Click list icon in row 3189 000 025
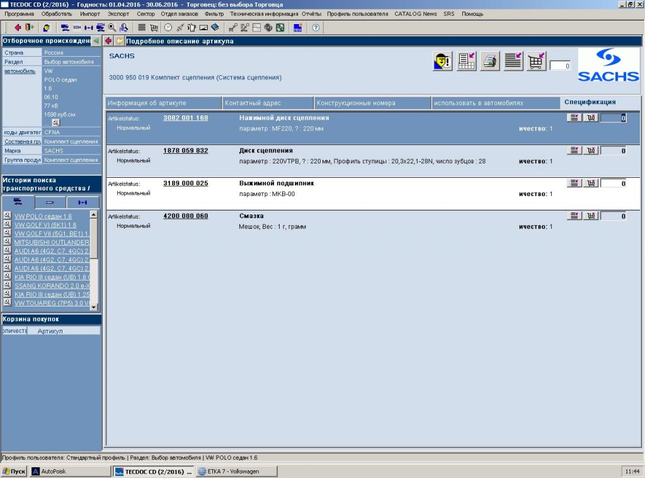 coord(574,183)
